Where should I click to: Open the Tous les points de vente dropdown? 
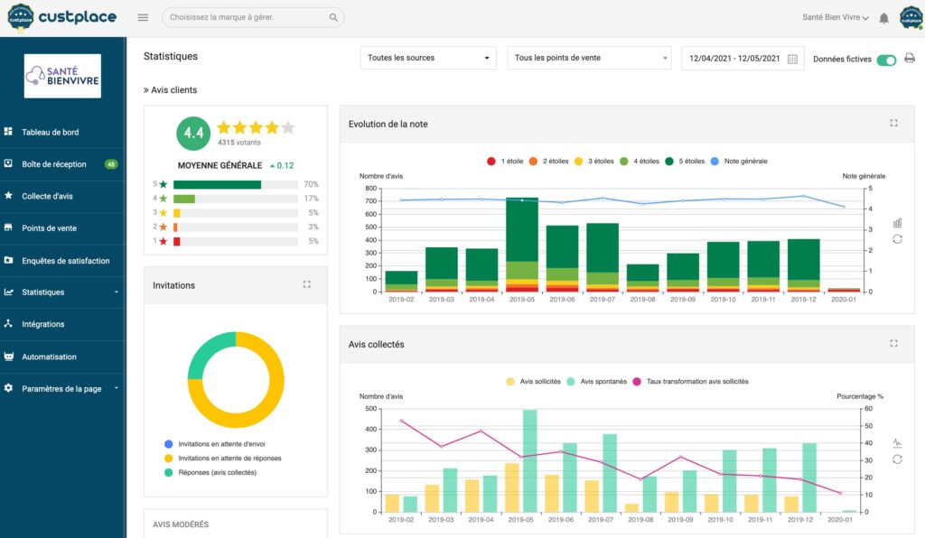pyautogui.click(x=589, y=57)
